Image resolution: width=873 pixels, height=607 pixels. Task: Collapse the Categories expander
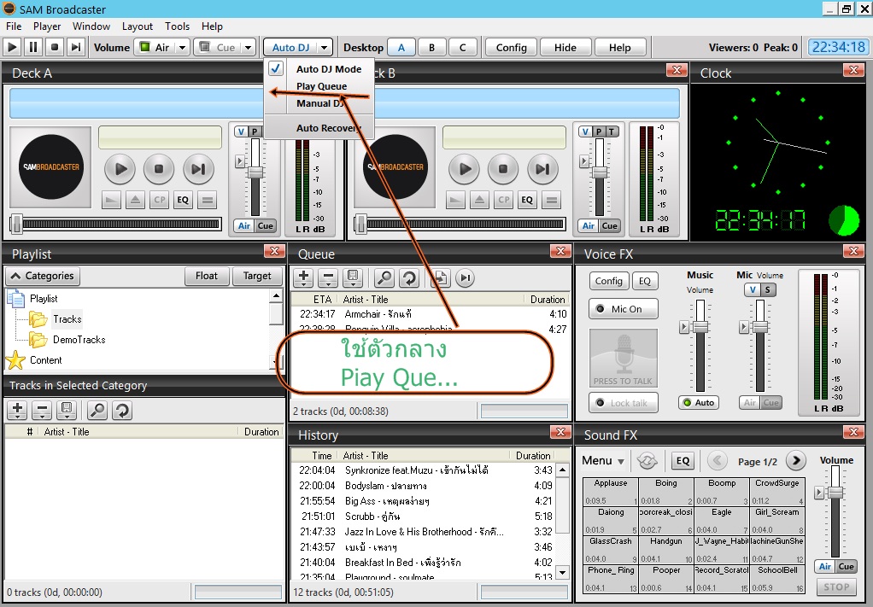(43, 276)
